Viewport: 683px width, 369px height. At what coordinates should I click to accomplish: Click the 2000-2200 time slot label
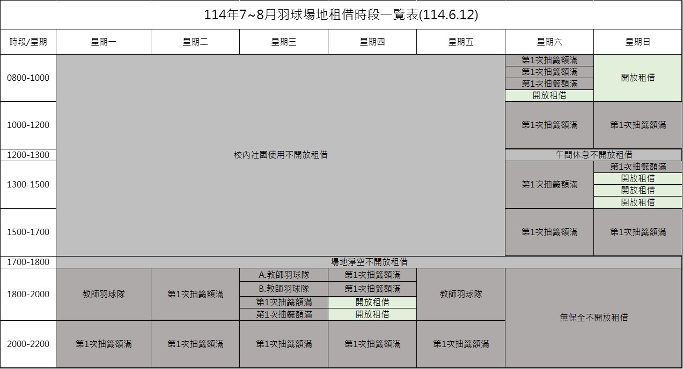pos(28,344)
